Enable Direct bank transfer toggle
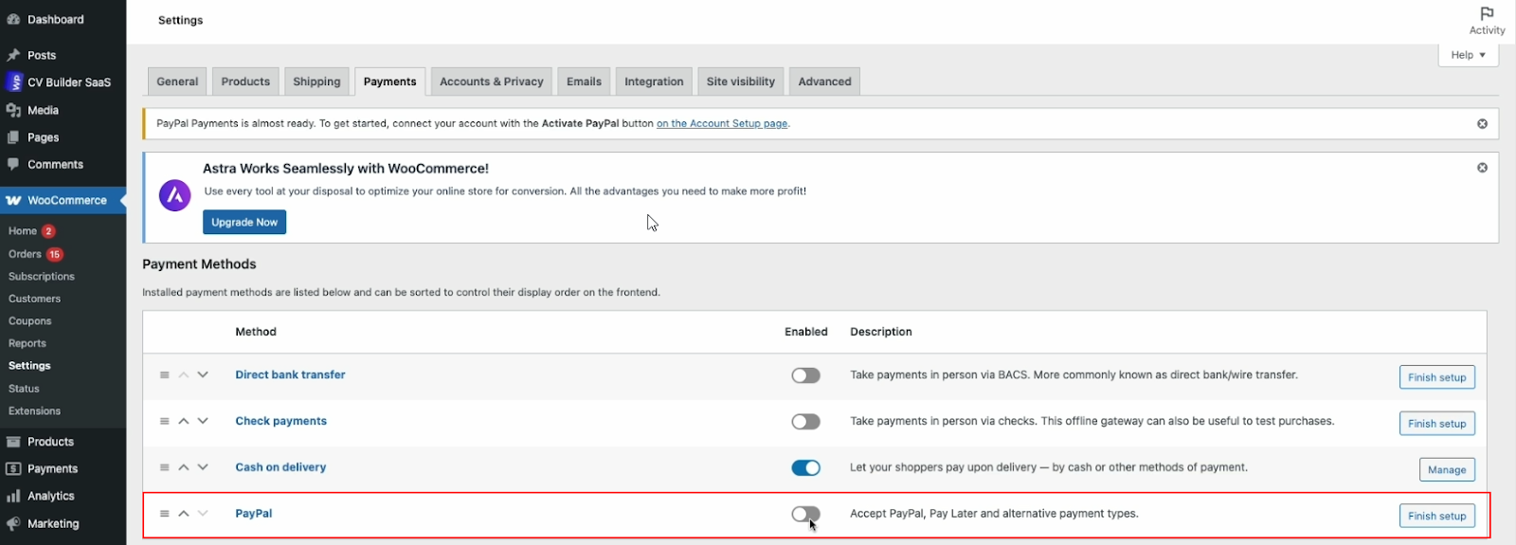The height and width of the screenshot is (545, 1516). (x=806, y=375)
